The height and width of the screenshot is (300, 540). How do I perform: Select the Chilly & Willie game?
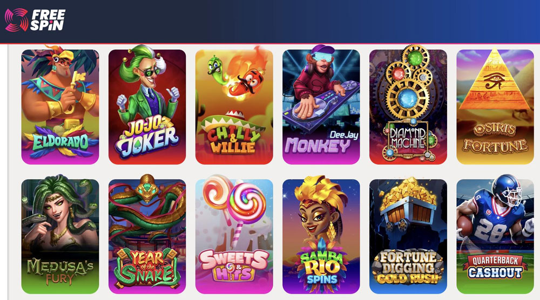[x=234, y=107]
